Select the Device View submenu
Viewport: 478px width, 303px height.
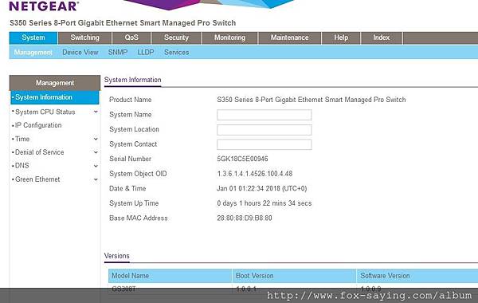tap(80, 53)
